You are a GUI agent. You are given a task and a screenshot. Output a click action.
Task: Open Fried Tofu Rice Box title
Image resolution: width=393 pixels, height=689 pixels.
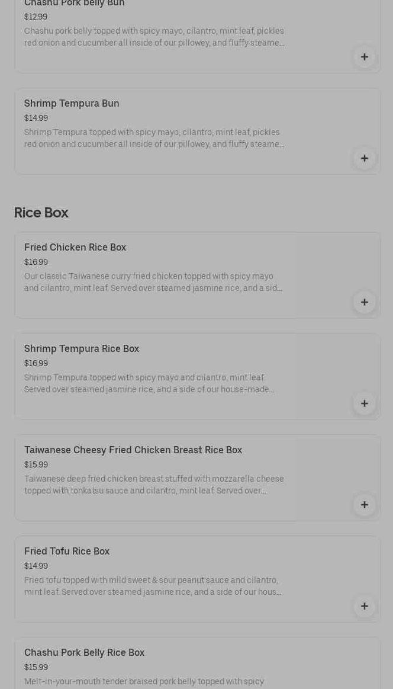coord(67,552)
